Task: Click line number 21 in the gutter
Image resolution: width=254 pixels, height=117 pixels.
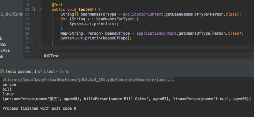Action: [27, 14]
